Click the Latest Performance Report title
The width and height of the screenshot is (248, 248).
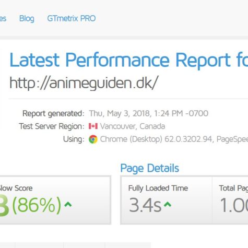pyautogui.click(x=129, y=60)
